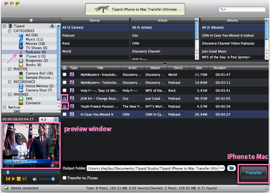
Task: Select the Rock genre filter
Action: tap(95, 43)
